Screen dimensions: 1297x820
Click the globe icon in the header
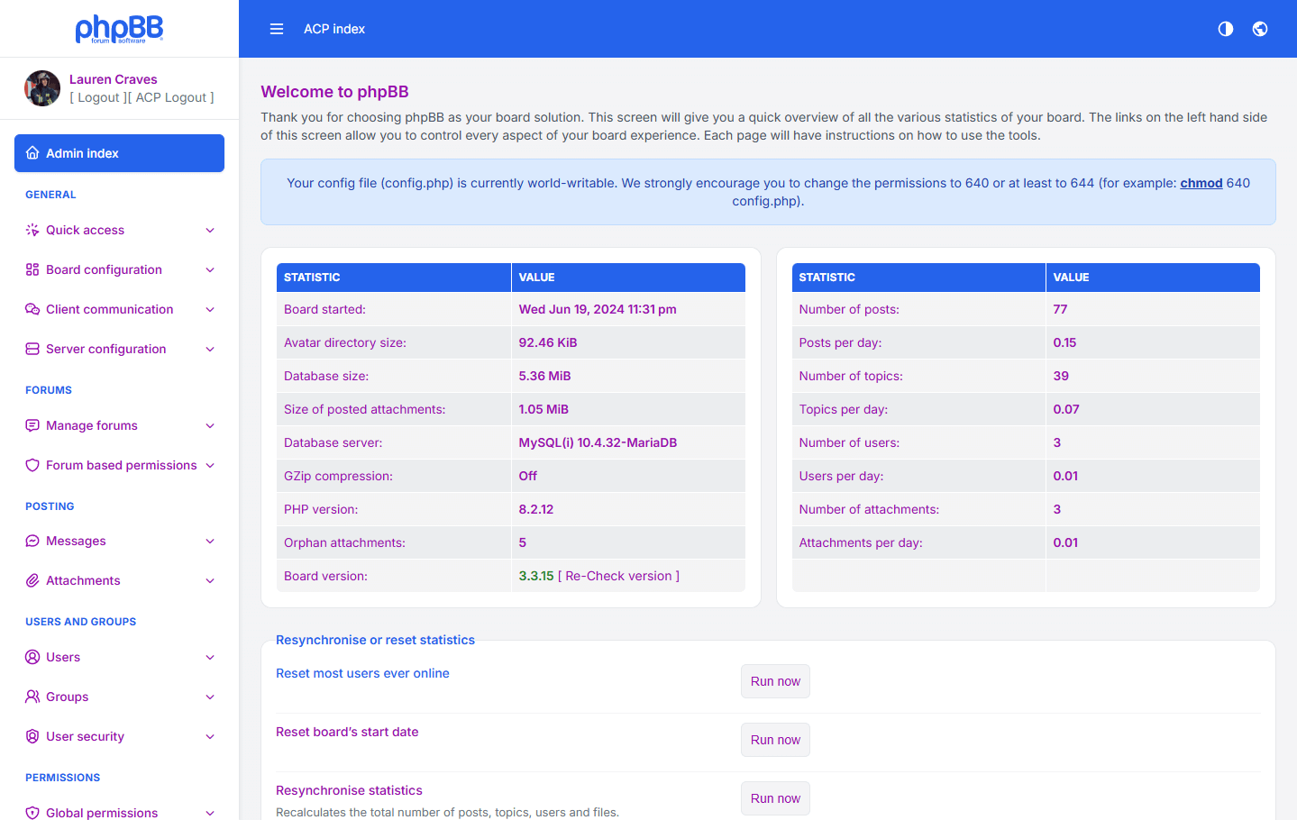pyautogui.click(x=1259, y=28)
